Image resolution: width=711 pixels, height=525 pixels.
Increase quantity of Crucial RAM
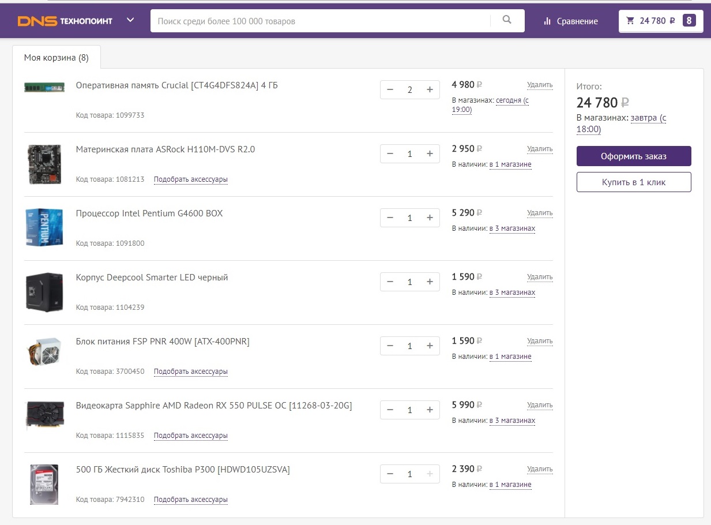430,89
